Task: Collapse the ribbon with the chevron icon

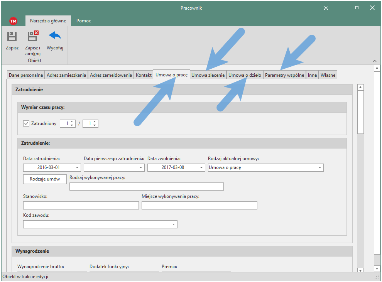Action: pos(374,61)
